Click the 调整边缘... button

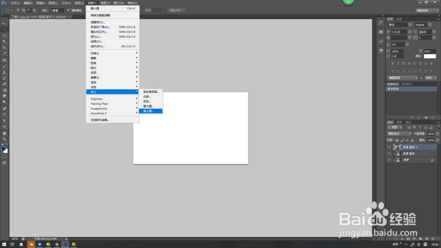[176, 11]
